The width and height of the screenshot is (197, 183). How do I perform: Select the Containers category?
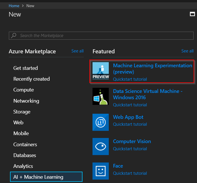point(25,145)
